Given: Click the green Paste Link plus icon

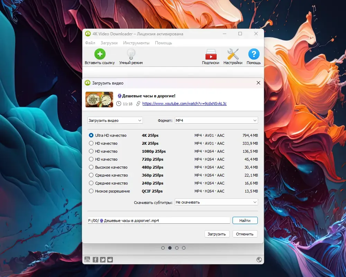Looking at the screenshot, I should (x=100, y=54).
